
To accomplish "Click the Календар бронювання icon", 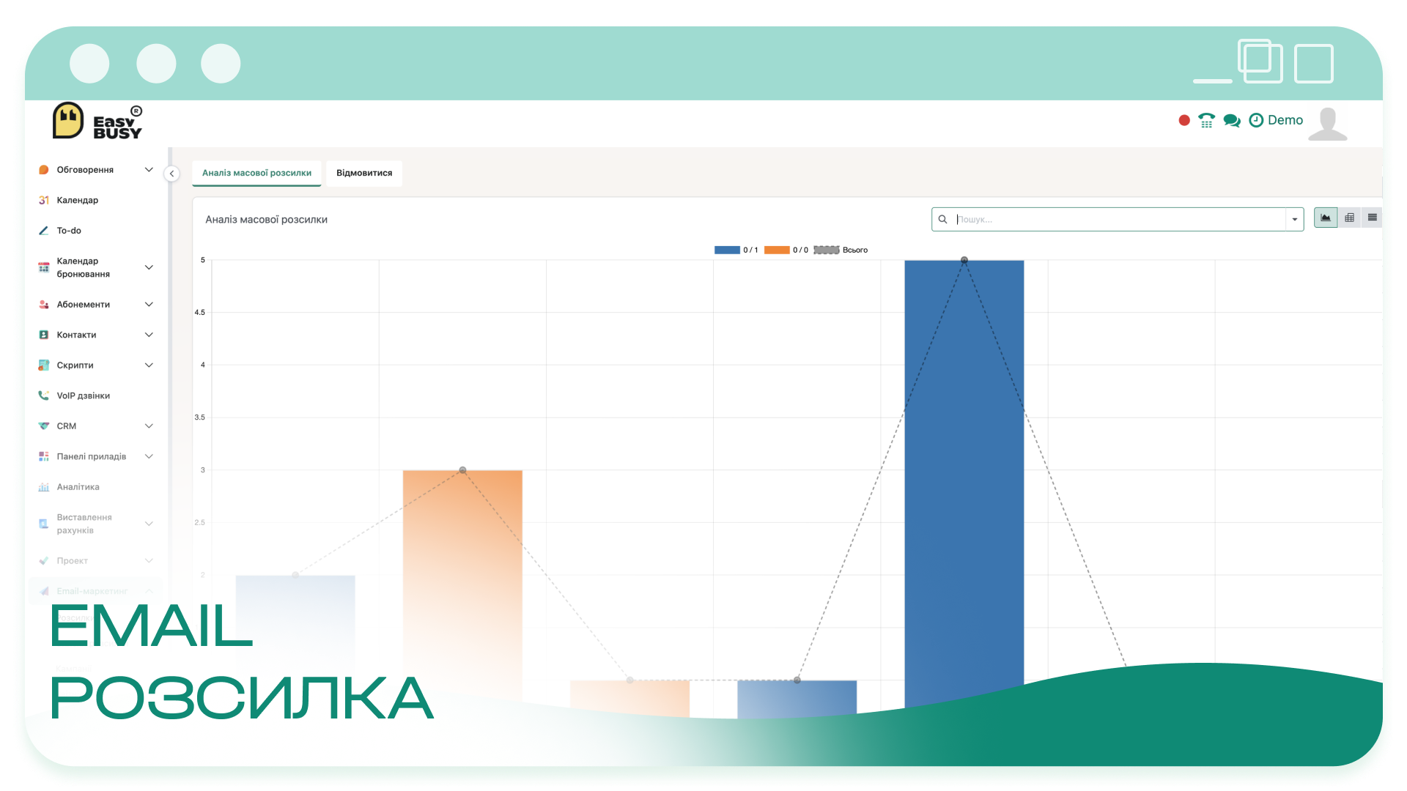I will tap(43, 267).
